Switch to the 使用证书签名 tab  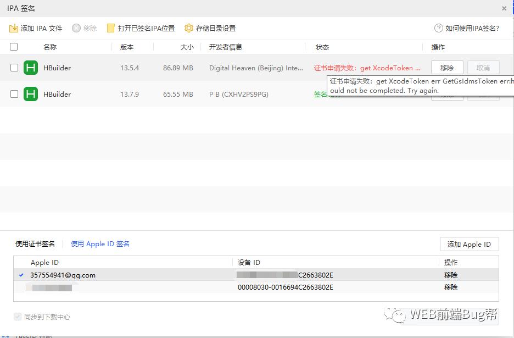click(x=35, y=243)
